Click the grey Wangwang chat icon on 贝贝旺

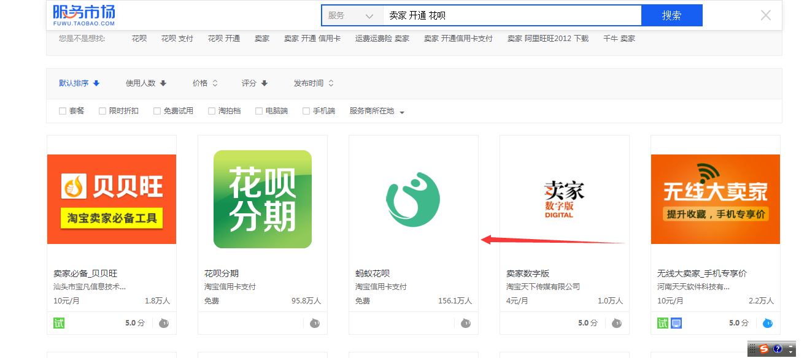pyautogui.click(x=164, y=323)
